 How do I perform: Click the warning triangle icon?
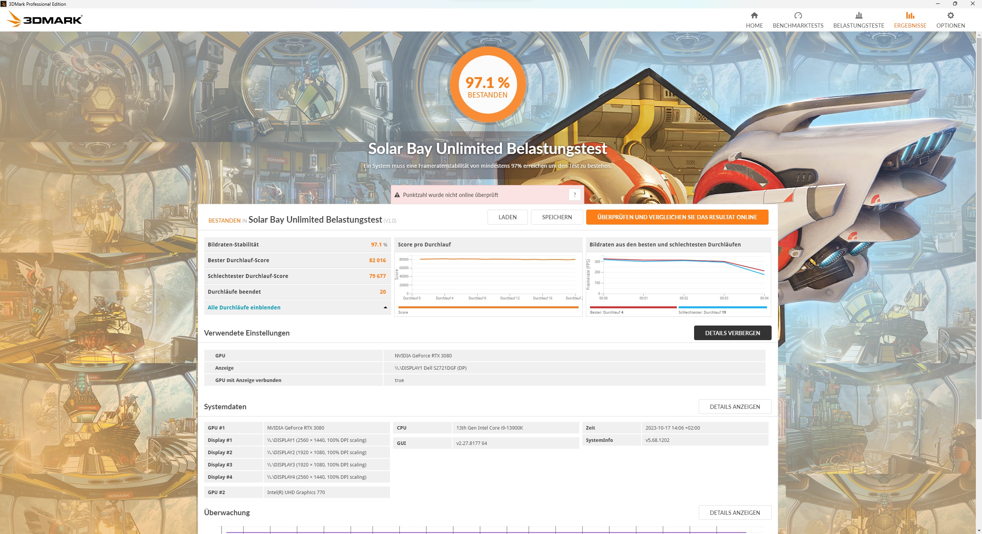pyautogui.click(x=397, y=195)
